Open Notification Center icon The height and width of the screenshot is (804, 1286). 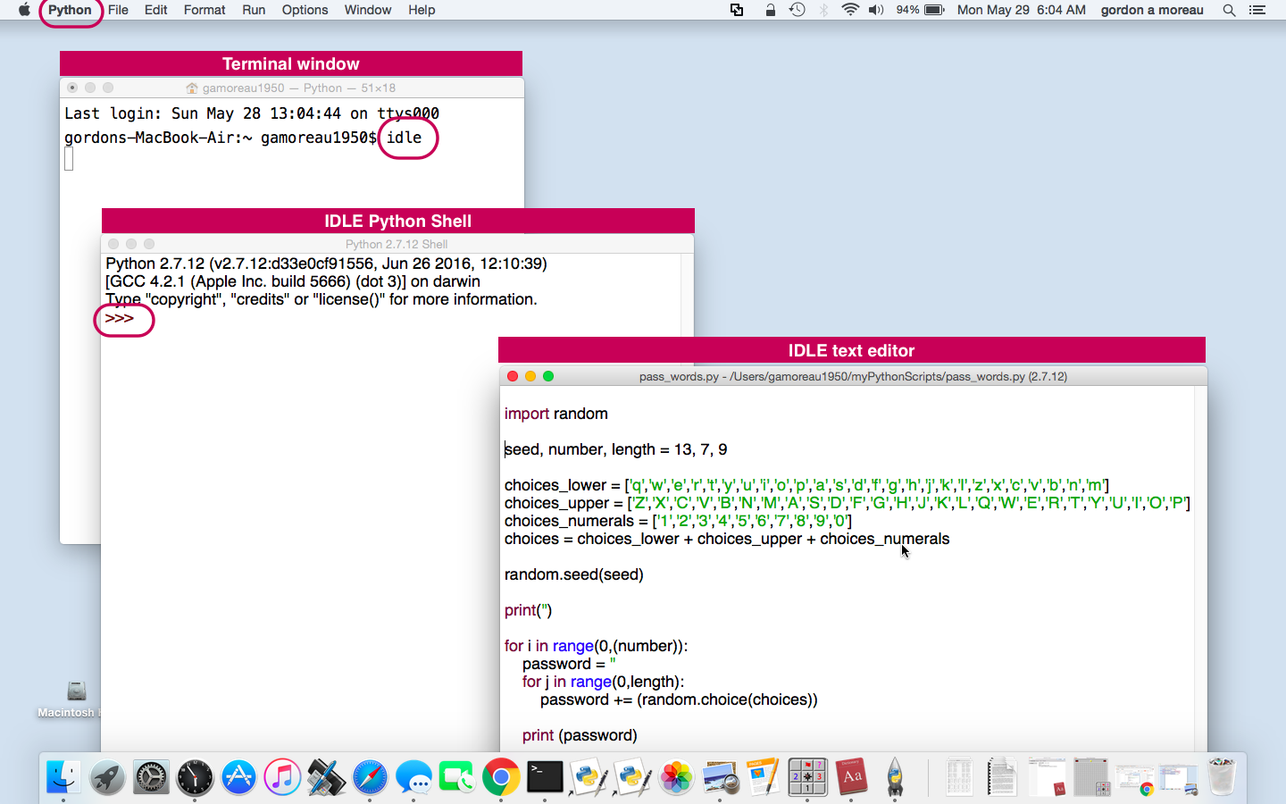(x=1257, y=10)
